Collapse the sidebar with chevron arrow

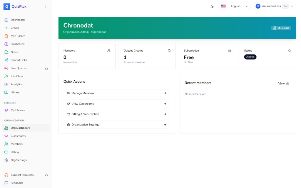(45, 6)
